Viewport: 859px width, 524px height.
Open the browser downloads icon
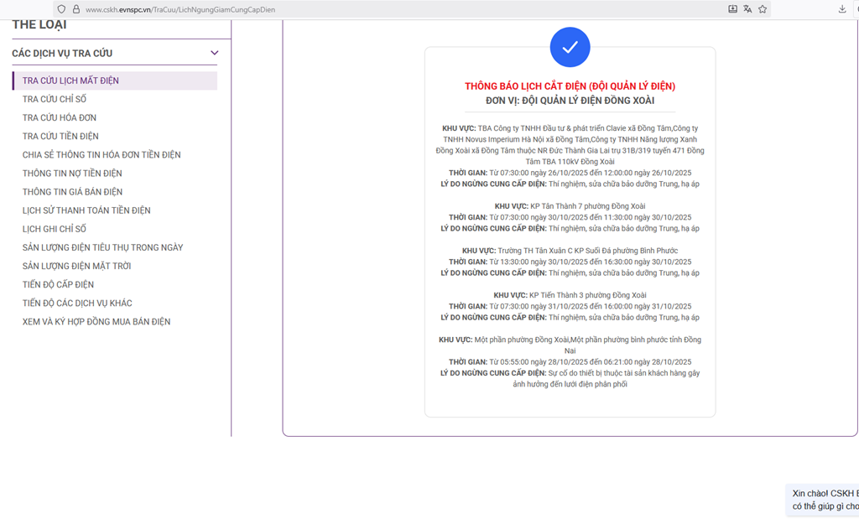tap(842, 9)
